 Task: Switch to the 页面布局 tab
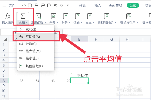(x=115, y=5)
